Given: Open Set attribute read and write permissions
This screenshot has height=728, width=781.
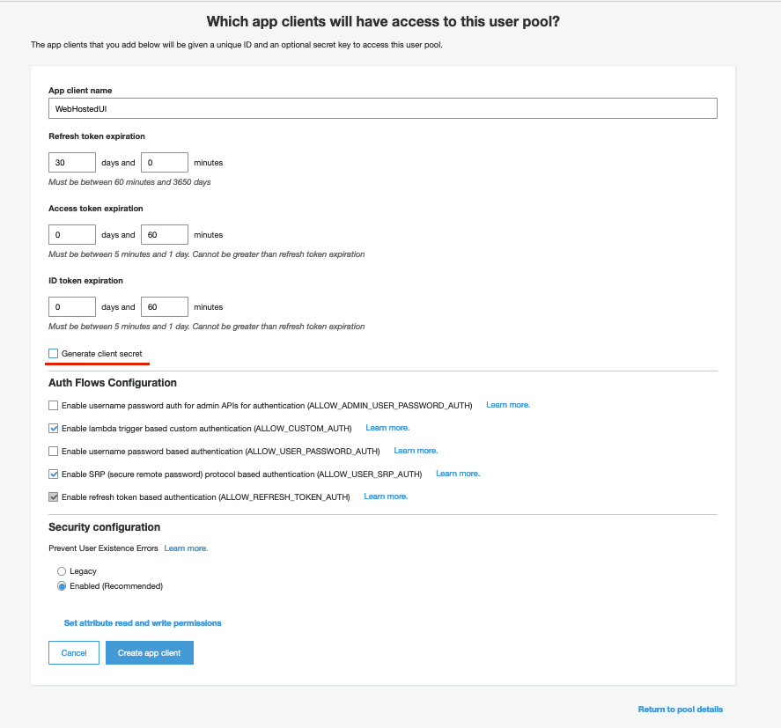Looking at the screenshot, I should tap(143, 623).
